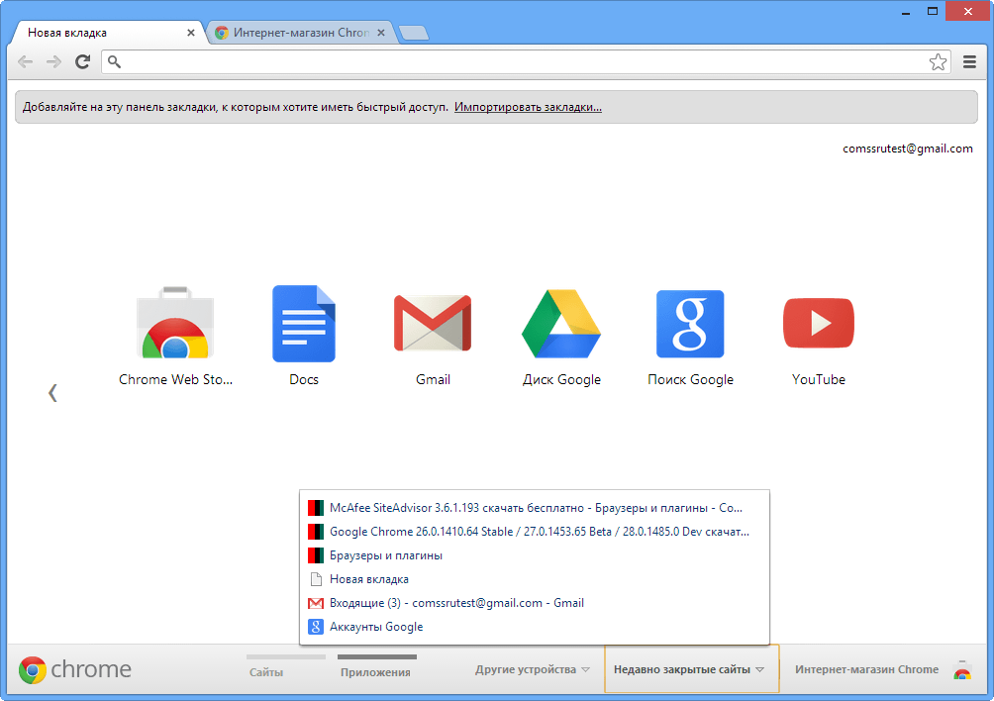Click the Поиск Google label
This screenshot has width=994, height=701.
click(x=690, y=379)
